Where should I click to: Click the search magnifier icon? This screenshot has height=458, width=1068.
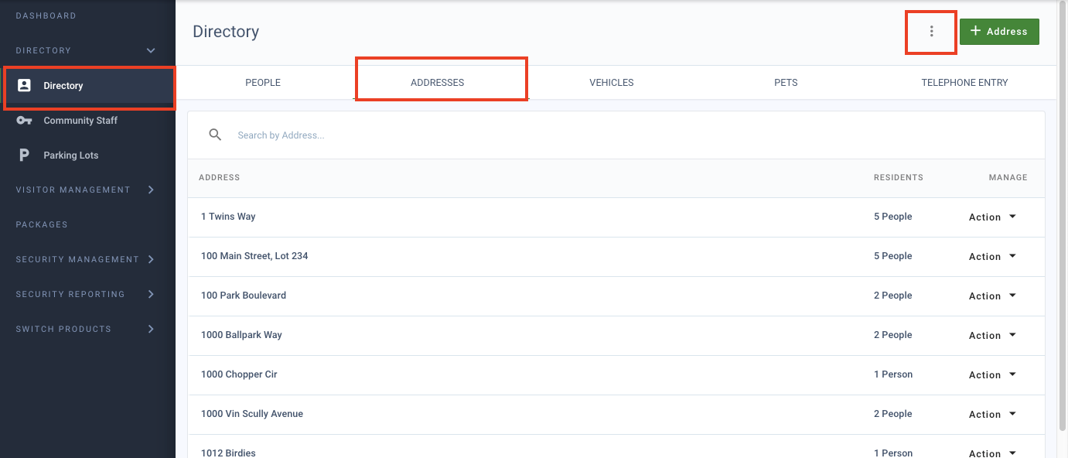click(215, 135)
